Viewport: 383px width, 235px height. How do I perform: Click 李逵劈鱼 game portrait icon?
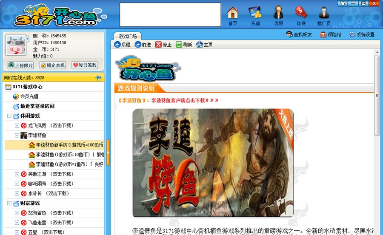click(24, 135)
